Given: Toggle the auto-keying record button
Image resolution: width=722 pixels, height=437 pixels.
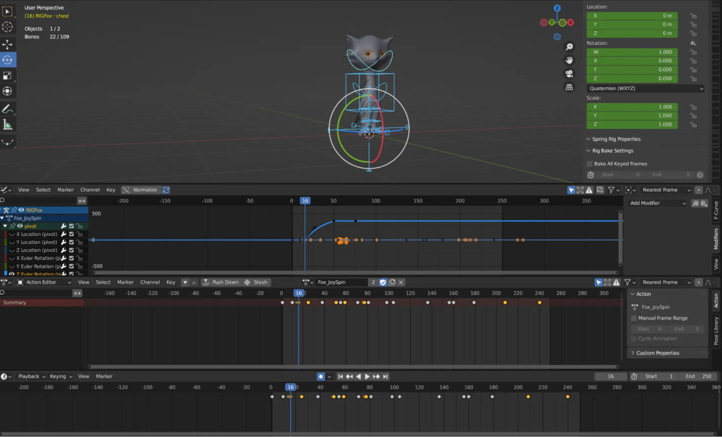Looking at the screenshot, I should pos(321,376).
